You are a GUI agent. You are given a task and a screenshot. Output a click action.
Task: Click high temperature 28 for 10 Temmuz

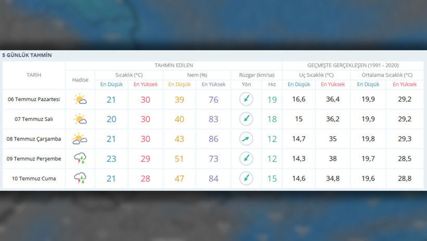(x=145, y=178)
